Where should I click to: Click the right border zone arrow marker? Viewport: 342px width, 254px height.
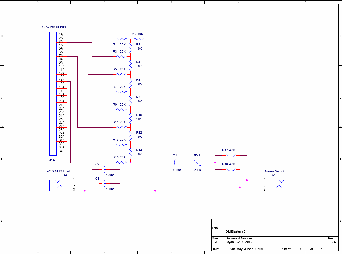[340, 127]
